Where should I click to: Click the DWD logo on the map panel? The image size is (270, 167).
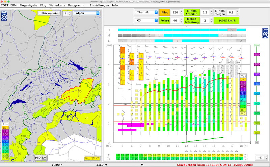[x=4, y=16]
